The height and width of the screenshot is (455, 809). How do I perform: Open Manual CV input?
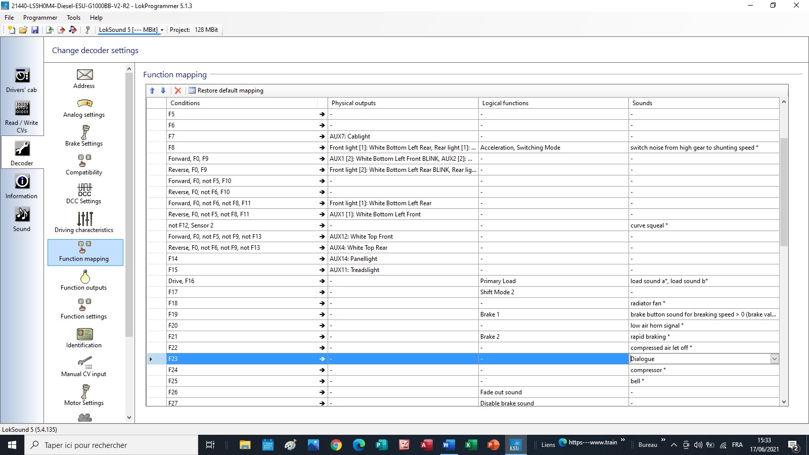(84, 367)
